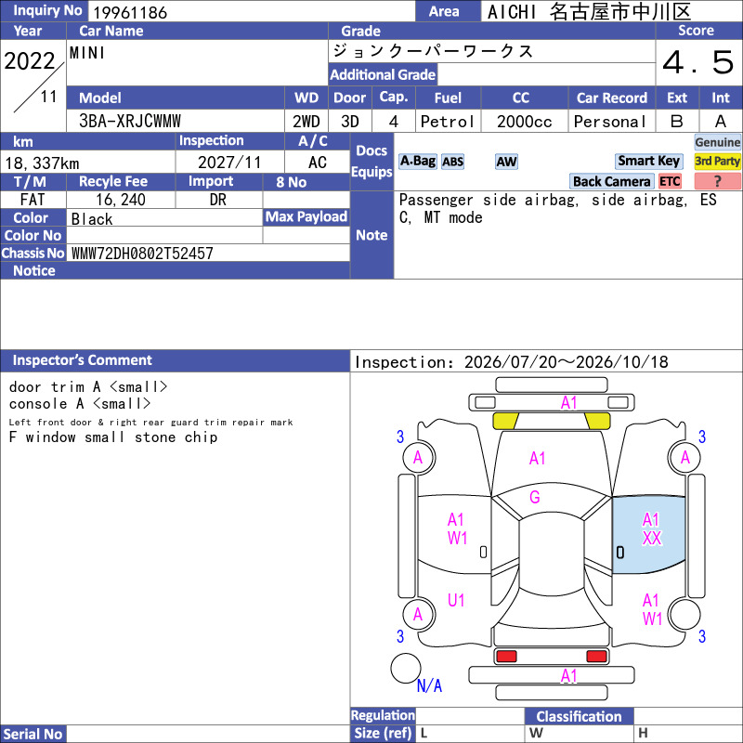Click the 4.5 score value
The width and height of the screenshot is (743, 743).
coord(698,62)
